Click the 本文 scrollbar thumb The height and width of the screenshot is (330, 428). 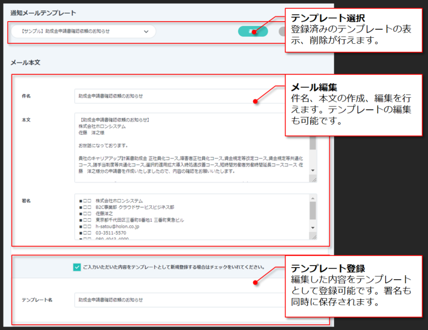(313, 143)
